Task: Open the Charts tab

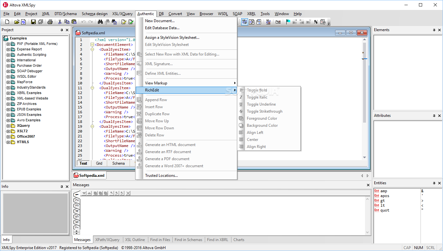Action: click(239, 240)
